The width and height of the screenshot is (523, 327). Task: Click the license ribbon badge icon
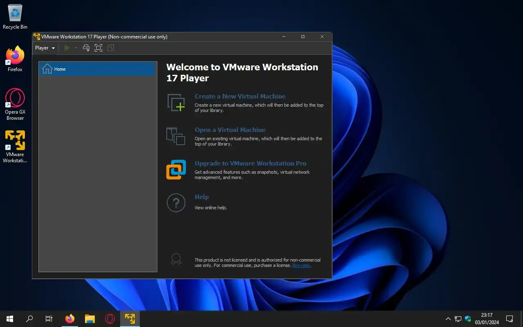(x=176, y=259)
